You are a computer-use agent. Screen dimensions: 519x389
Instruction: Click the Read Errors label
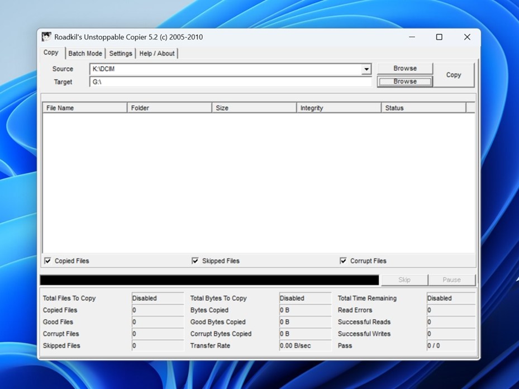[355, 310]
